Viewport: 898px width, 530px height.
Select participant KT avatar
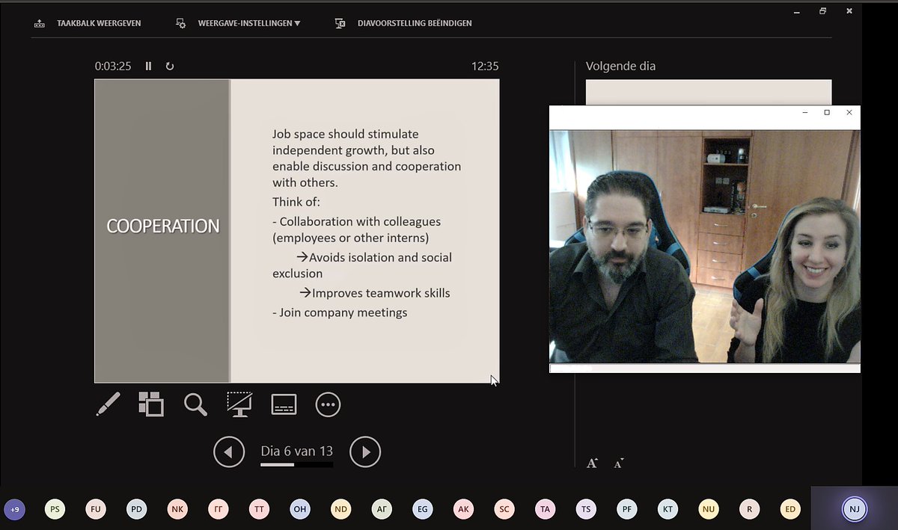pos(668,510)
